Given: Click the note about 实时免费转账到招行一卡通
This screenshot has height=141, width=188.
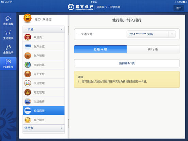Looking at the screenshot, I should [x=113, y=82].
